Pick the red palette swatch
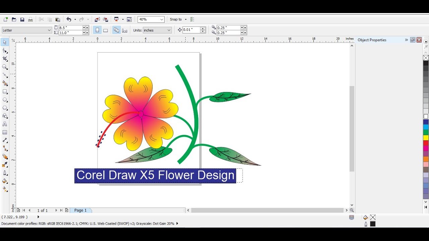 (x=426, y=143)
